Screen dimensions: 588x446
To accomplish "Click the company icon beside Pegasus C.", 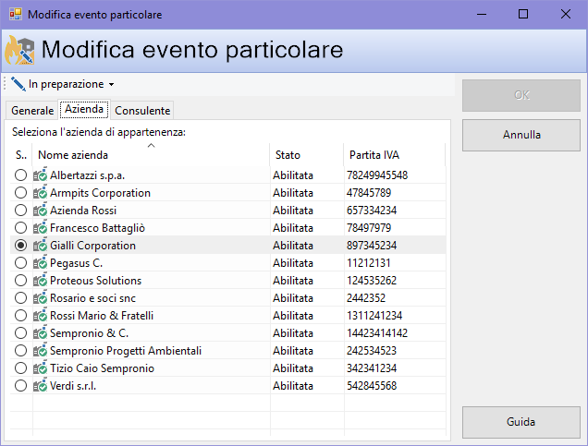I will 40,263.
